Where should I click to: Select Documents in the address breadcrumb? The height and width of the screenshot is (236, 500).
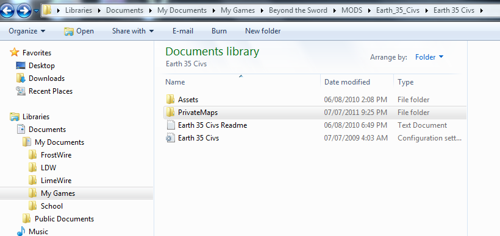click(124, 10)
